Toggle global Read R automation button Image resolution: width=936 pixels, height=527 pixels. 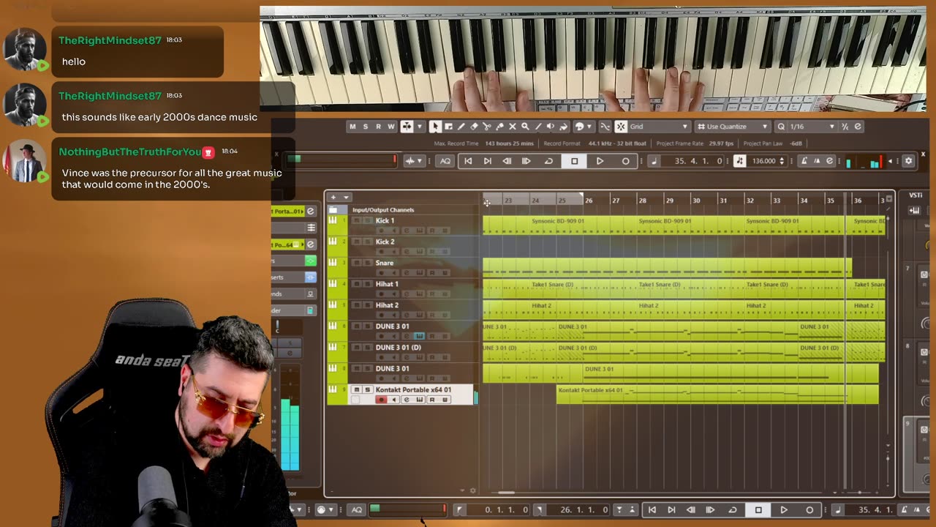coord(378,127)
